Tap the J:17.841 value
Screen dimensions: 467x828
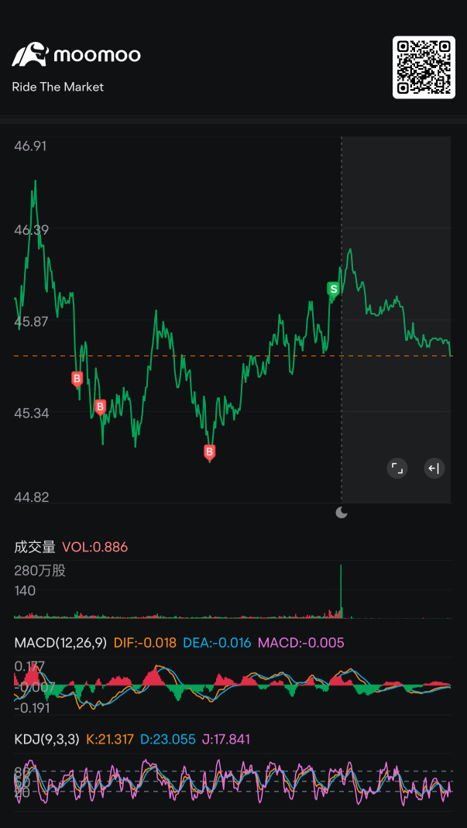coord(225,739)
